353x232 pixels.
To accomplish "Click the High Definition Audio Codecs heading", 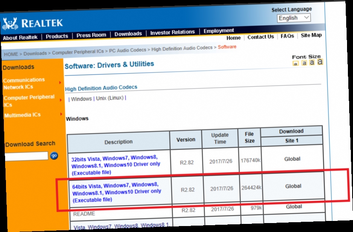I will click(101, 88).
